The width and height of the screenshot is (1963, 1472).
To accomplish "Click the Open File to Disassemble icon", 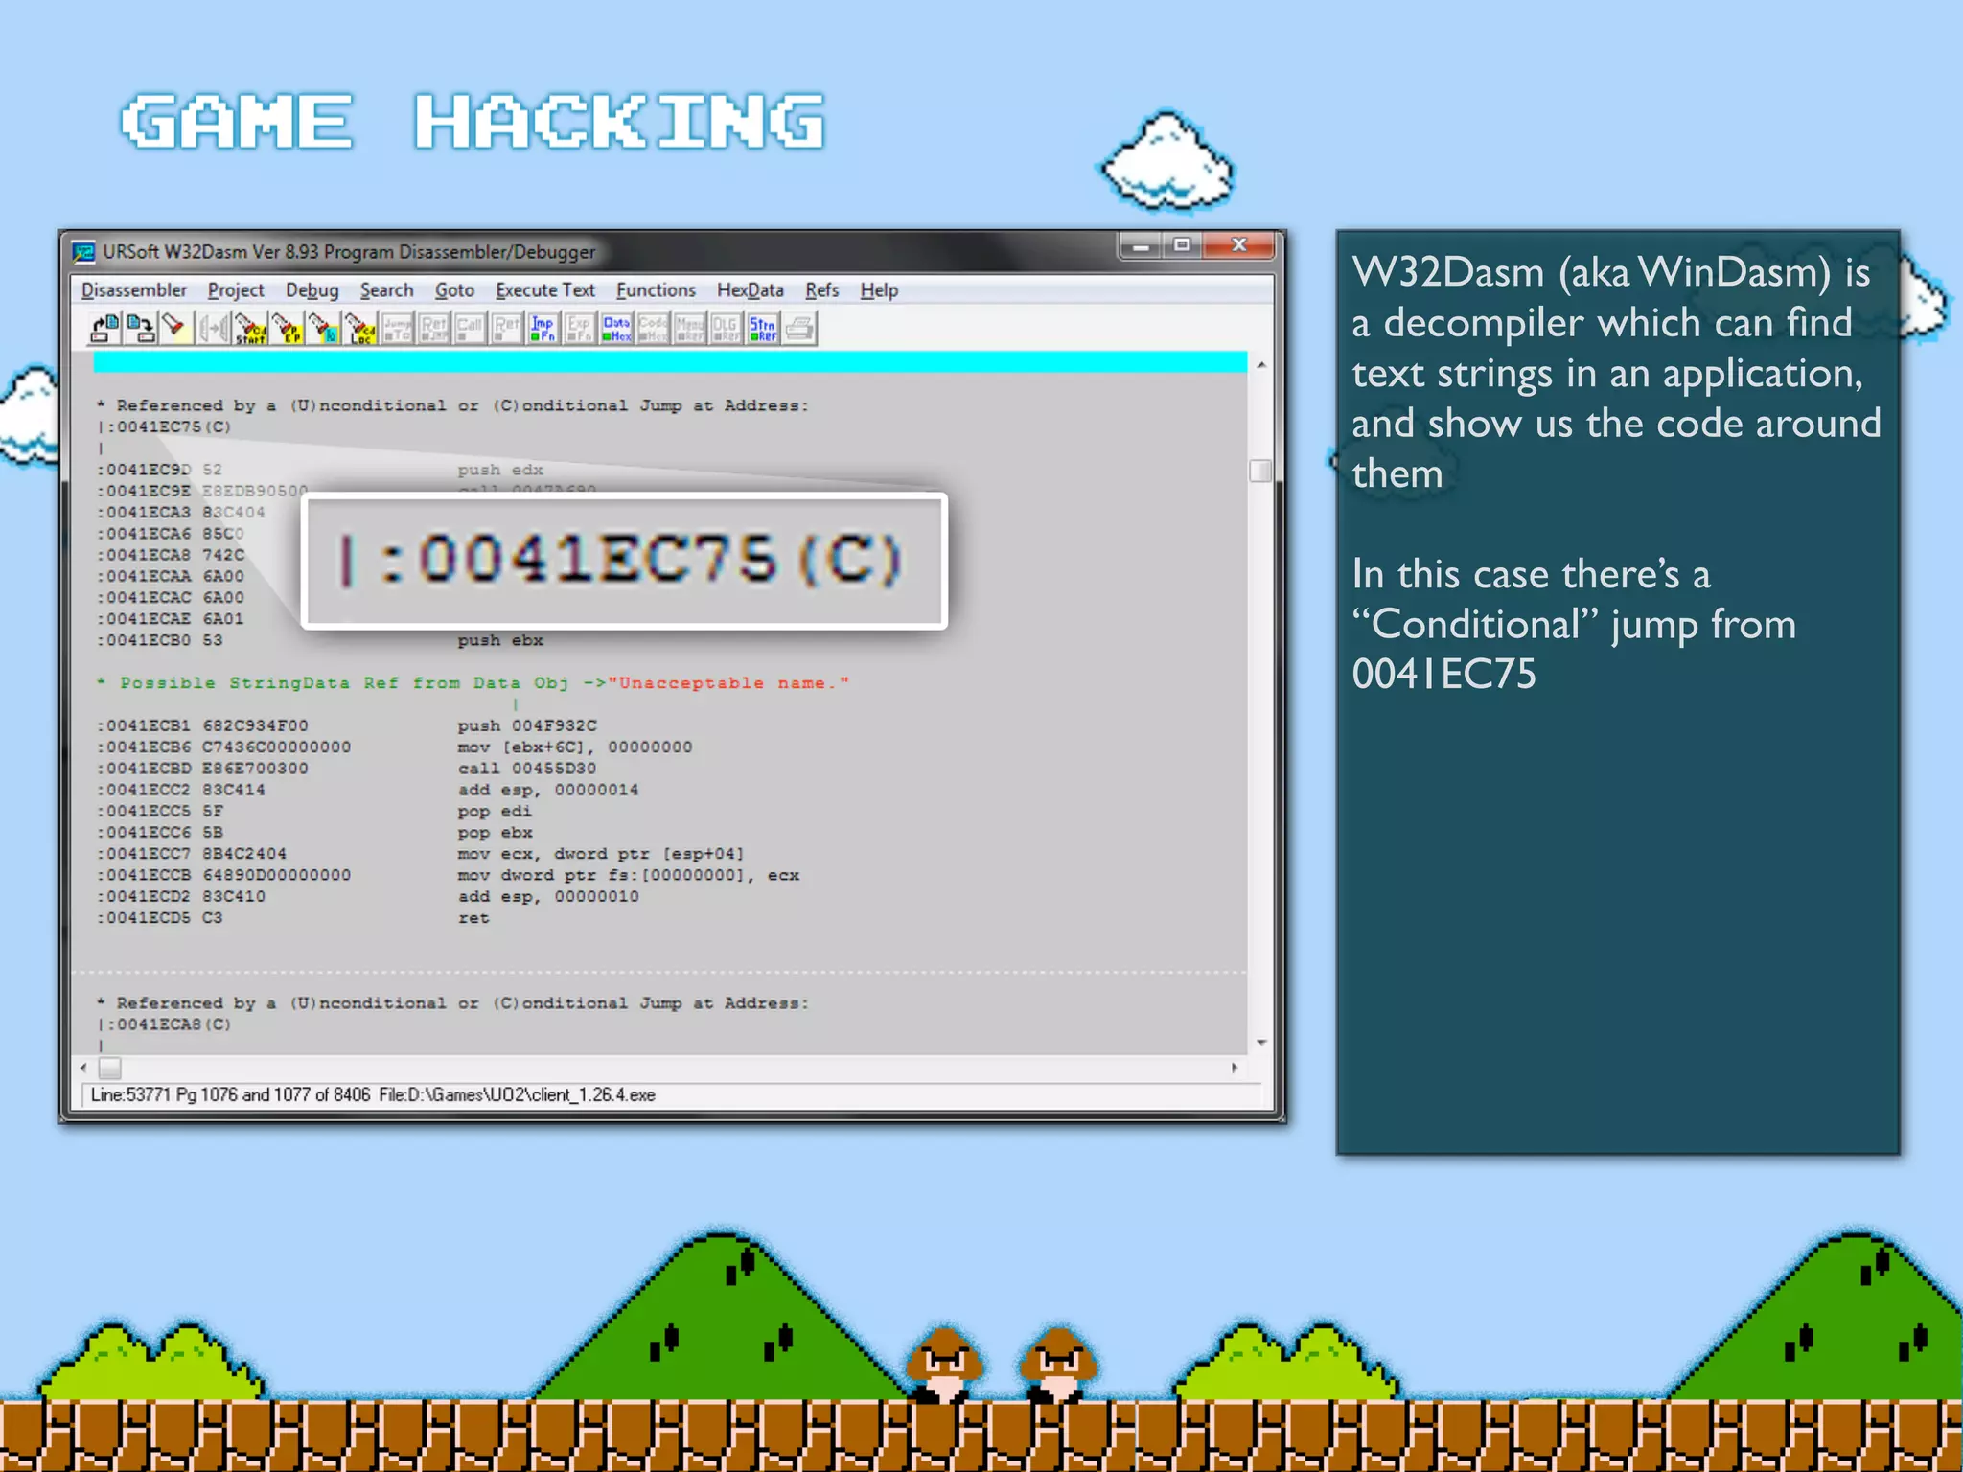I will pos(104,329).
